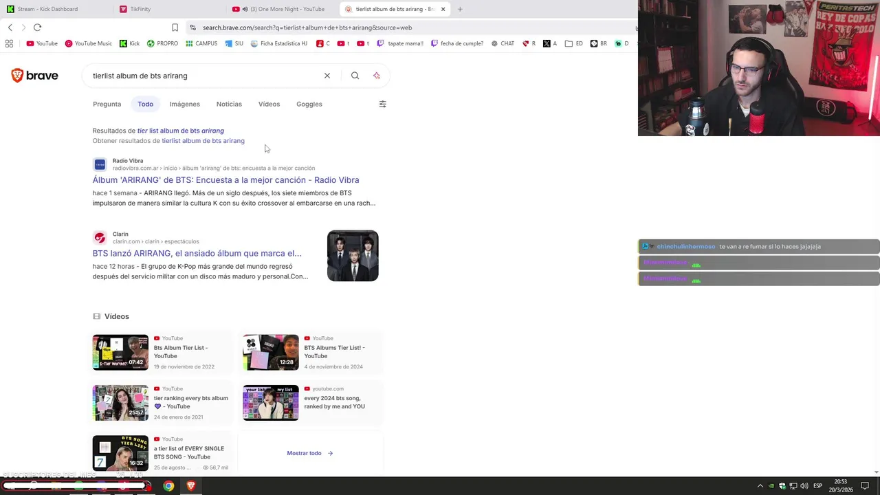Reload the page with the refresh icon

tap(37, 27)
